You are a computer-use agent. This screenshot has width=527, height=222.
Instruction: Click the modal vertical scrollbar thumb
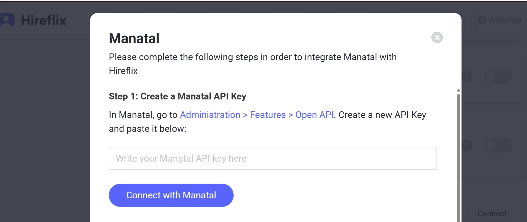pos(458,158)
